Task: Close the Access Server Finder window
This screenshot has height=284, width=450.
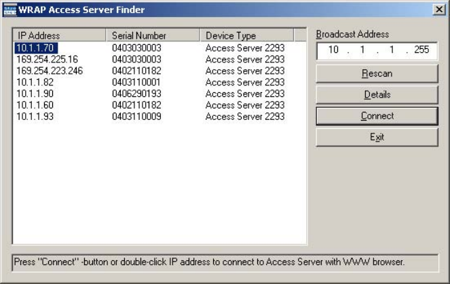Action: tap(438, 9)
